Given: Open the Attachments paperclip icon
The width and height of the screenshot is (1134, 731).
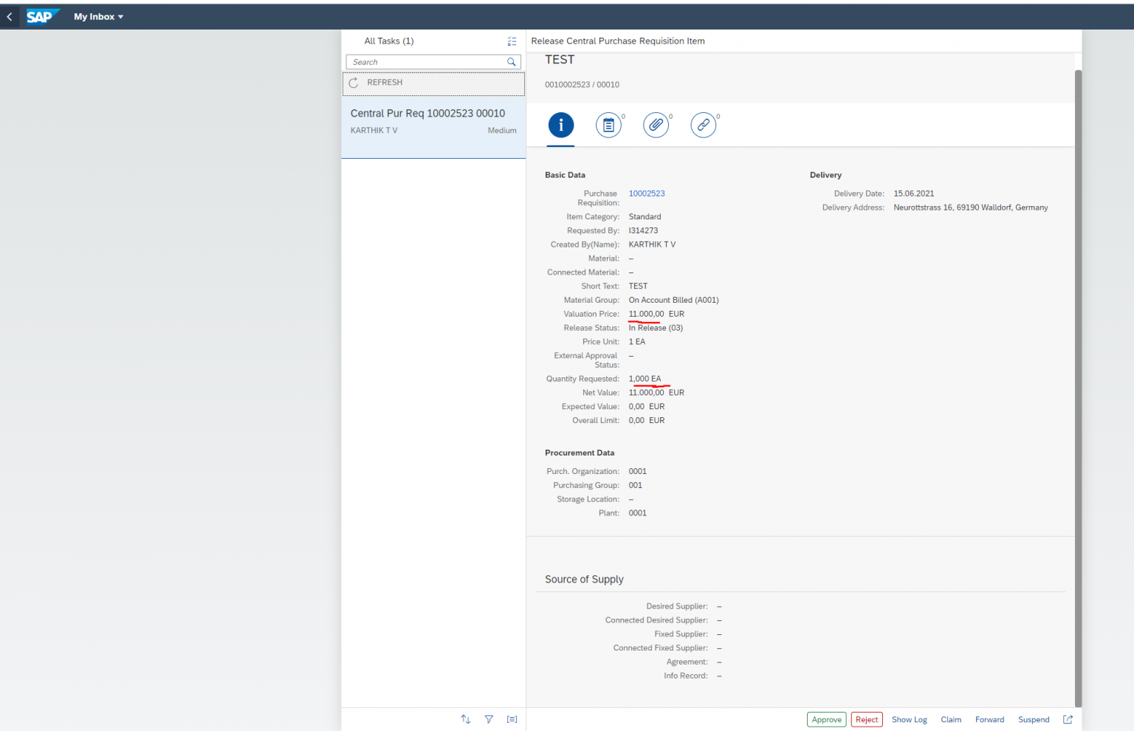Looking at the screenshot, I should [656, 124].
